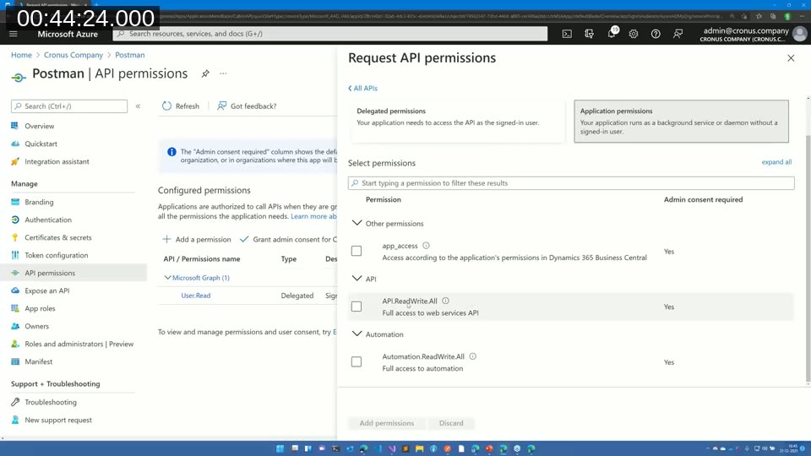Open the Cloud Shell icon

[567, 34]
